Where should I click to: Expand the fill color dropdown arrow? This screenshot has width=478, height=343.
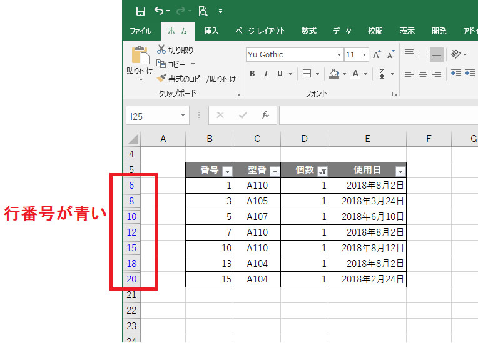point(345,74)
